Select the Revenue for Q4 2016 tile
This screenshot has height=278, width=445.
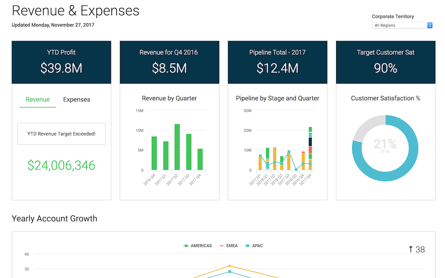coord(169,62)
